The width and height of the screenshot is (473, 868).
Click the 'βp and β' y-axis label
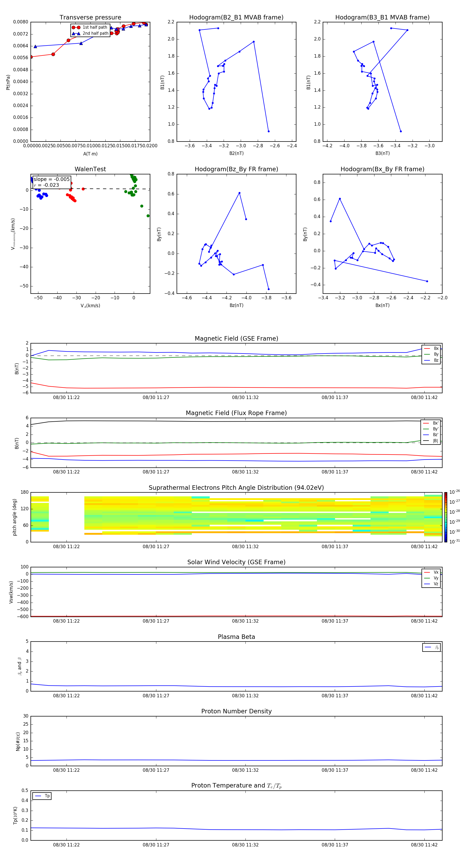(x=19, y=666)
